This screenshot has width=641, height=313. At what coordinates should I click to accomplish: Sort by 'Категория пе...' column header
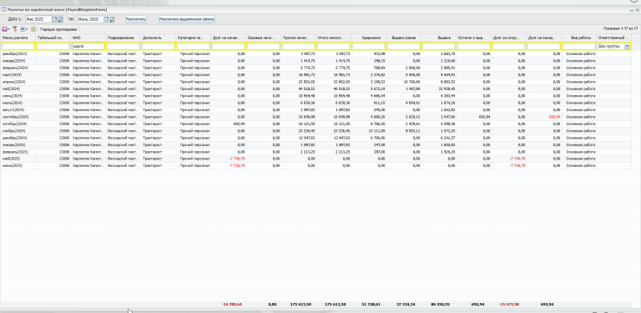(x=194, y=38)
